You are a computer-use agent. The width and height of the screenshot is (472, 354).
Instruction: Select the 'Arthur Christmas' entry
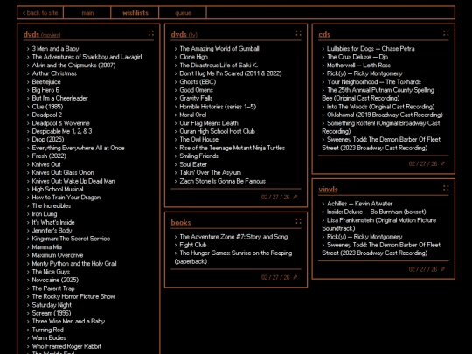click(54, 73)
